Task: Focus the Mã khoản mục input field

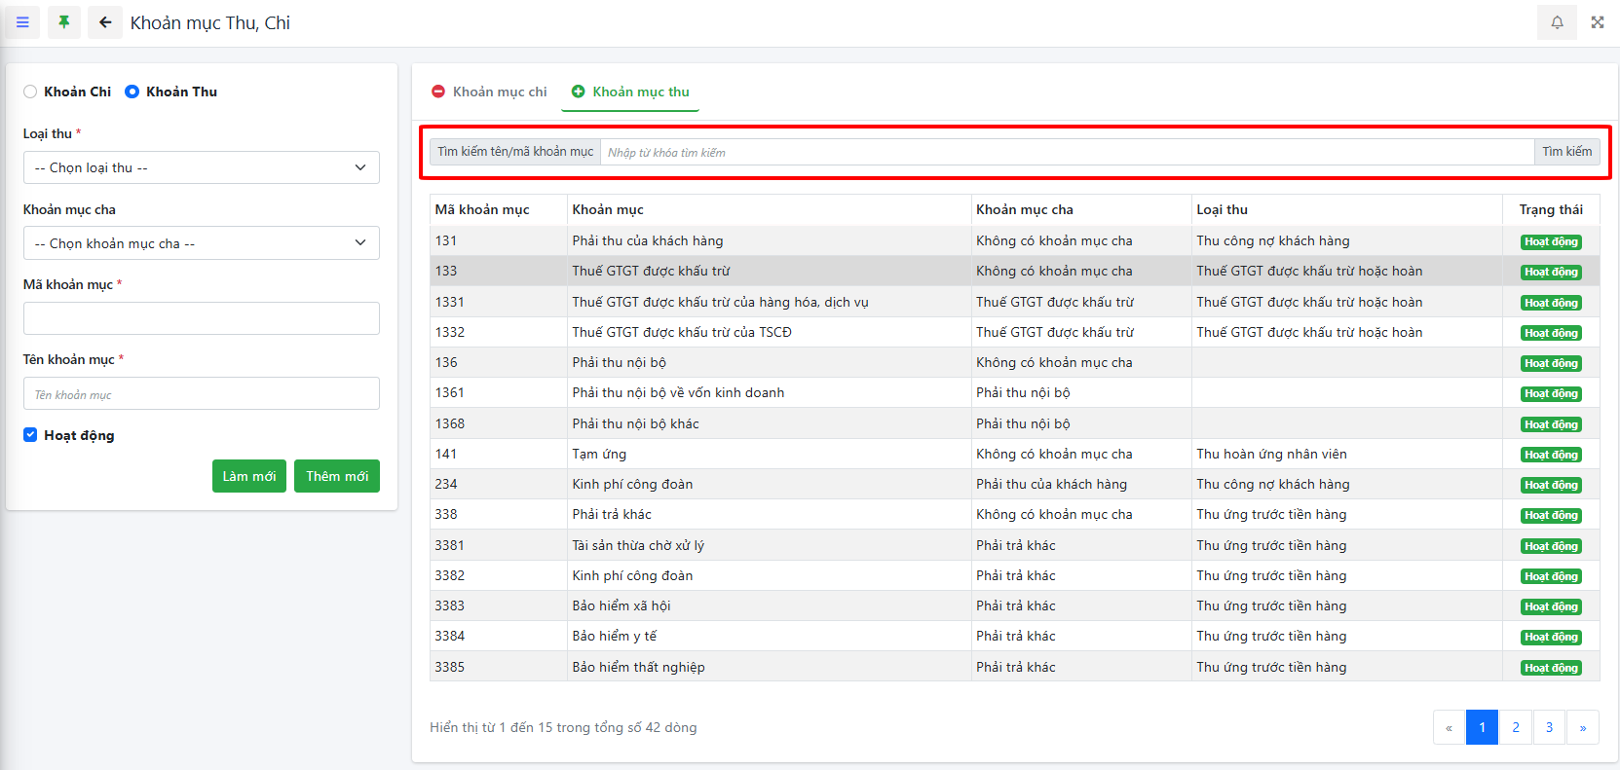Action: point(202,318)
